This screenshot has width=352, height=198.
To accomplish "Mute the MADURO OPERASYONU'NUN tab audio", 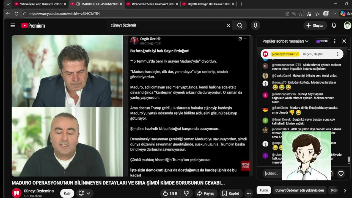I will [x=78, y=4].
